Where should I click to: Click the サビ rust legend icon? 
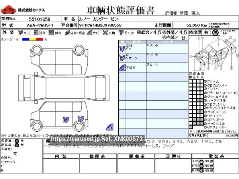pyautogui.click(x=90, y=33)
